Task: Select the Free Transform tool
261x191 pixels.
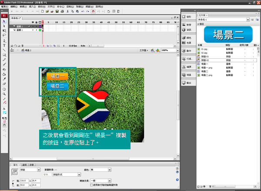Action: pyautogui.click(x=4, y=30)
